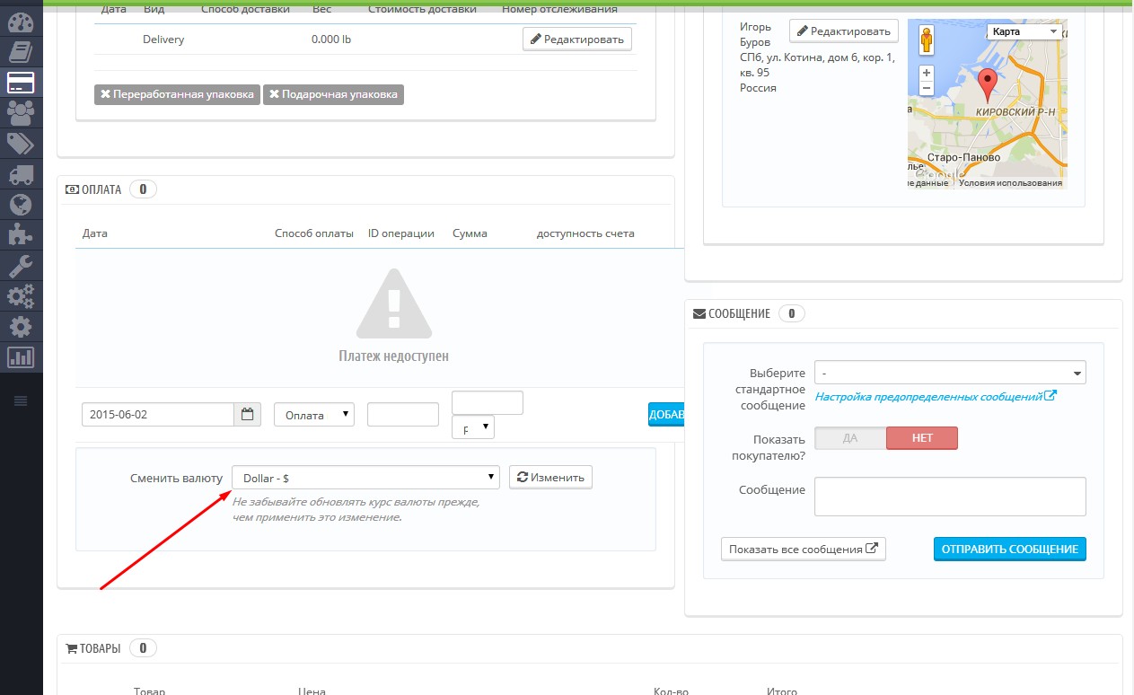Open the Customers group icon in sidebar
Image resolution: width=1134 pixels, height=695 pixels.
21,112
